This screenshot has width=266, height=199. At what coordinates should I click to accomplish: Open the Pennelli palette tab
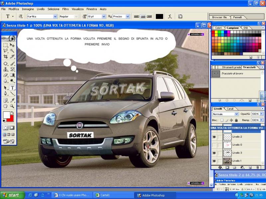[x=237, y=17]
